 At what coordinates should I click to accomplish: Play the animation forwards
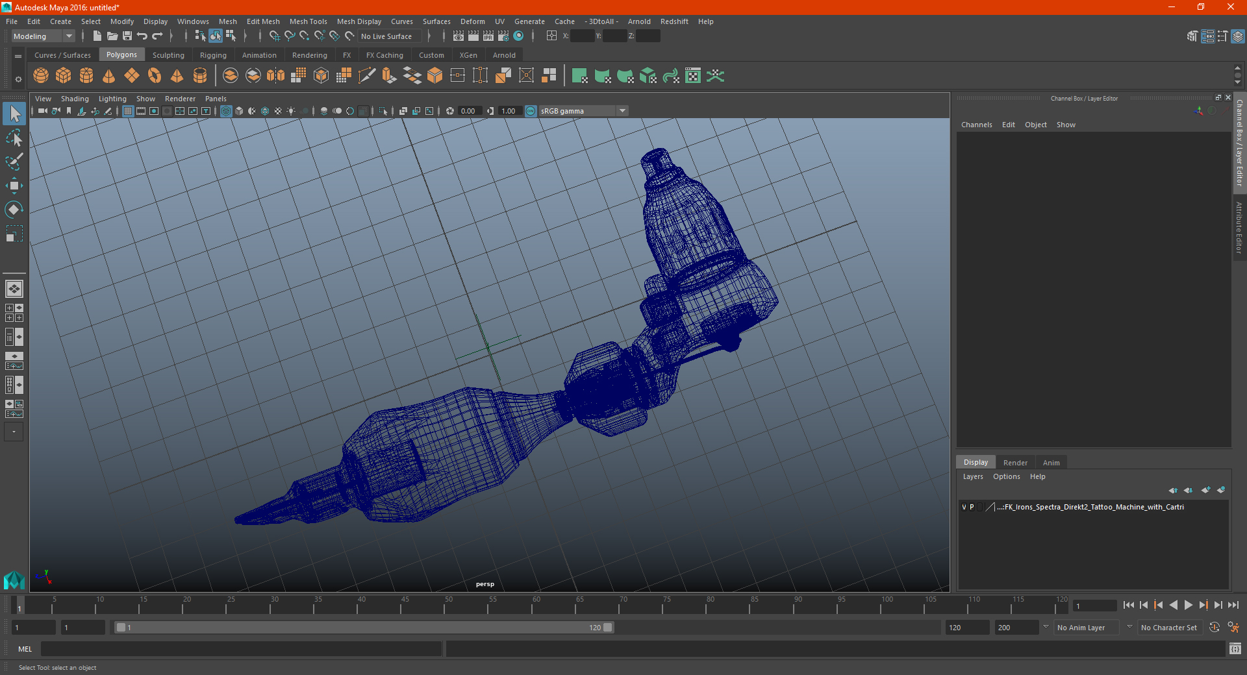coord(1189,605)
